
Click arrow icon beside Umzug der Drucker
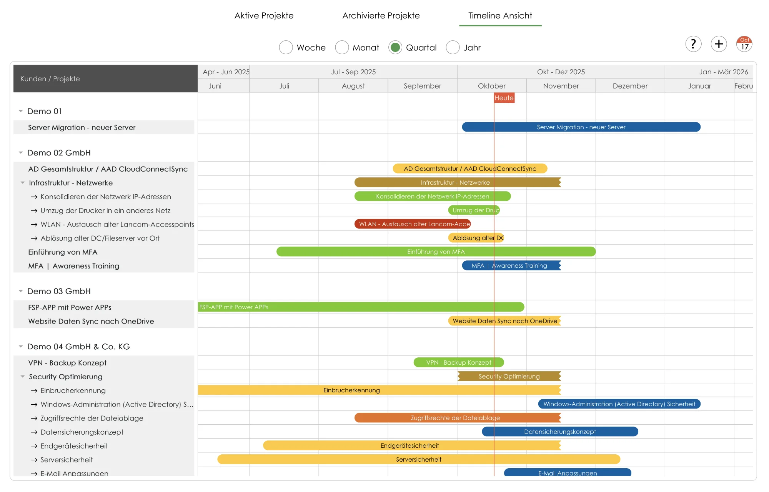tap(34, 211)
